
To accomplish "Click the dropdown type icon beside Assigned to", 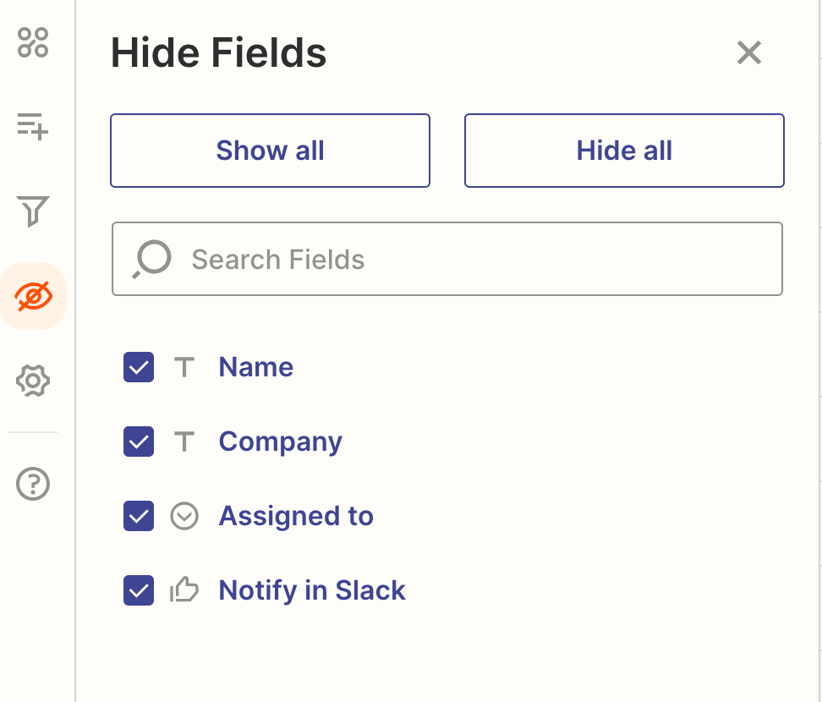I will click(184, 516).
